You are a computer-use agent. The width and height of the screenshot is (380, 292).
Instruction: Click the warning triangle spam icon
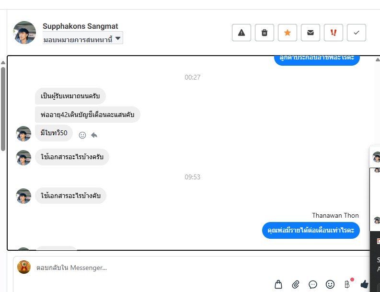coord(242,33)
